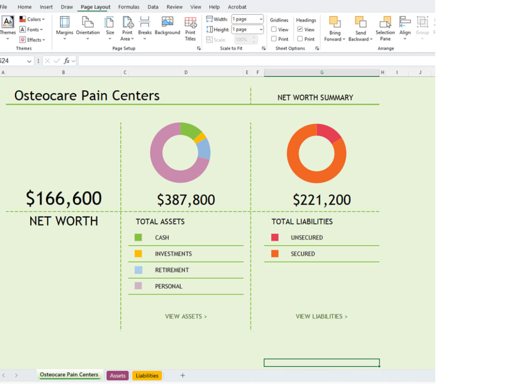Toggle Gridlines View checkbox
512x384 pixels.
pos(273,29)
